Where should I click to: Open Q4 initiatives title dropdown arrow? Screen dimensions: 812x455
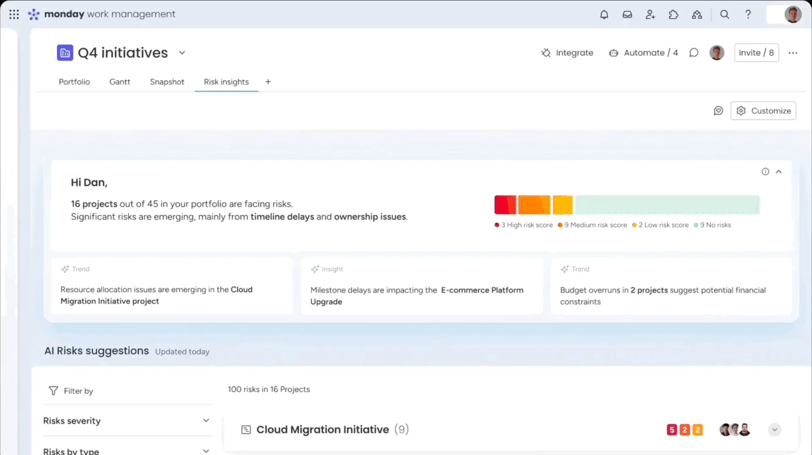point(182,53)
